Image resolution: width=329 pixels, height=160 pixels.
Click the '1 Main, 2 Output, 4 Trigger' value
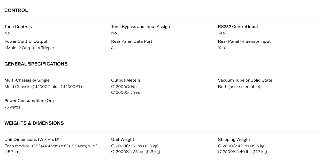(29, 48)
